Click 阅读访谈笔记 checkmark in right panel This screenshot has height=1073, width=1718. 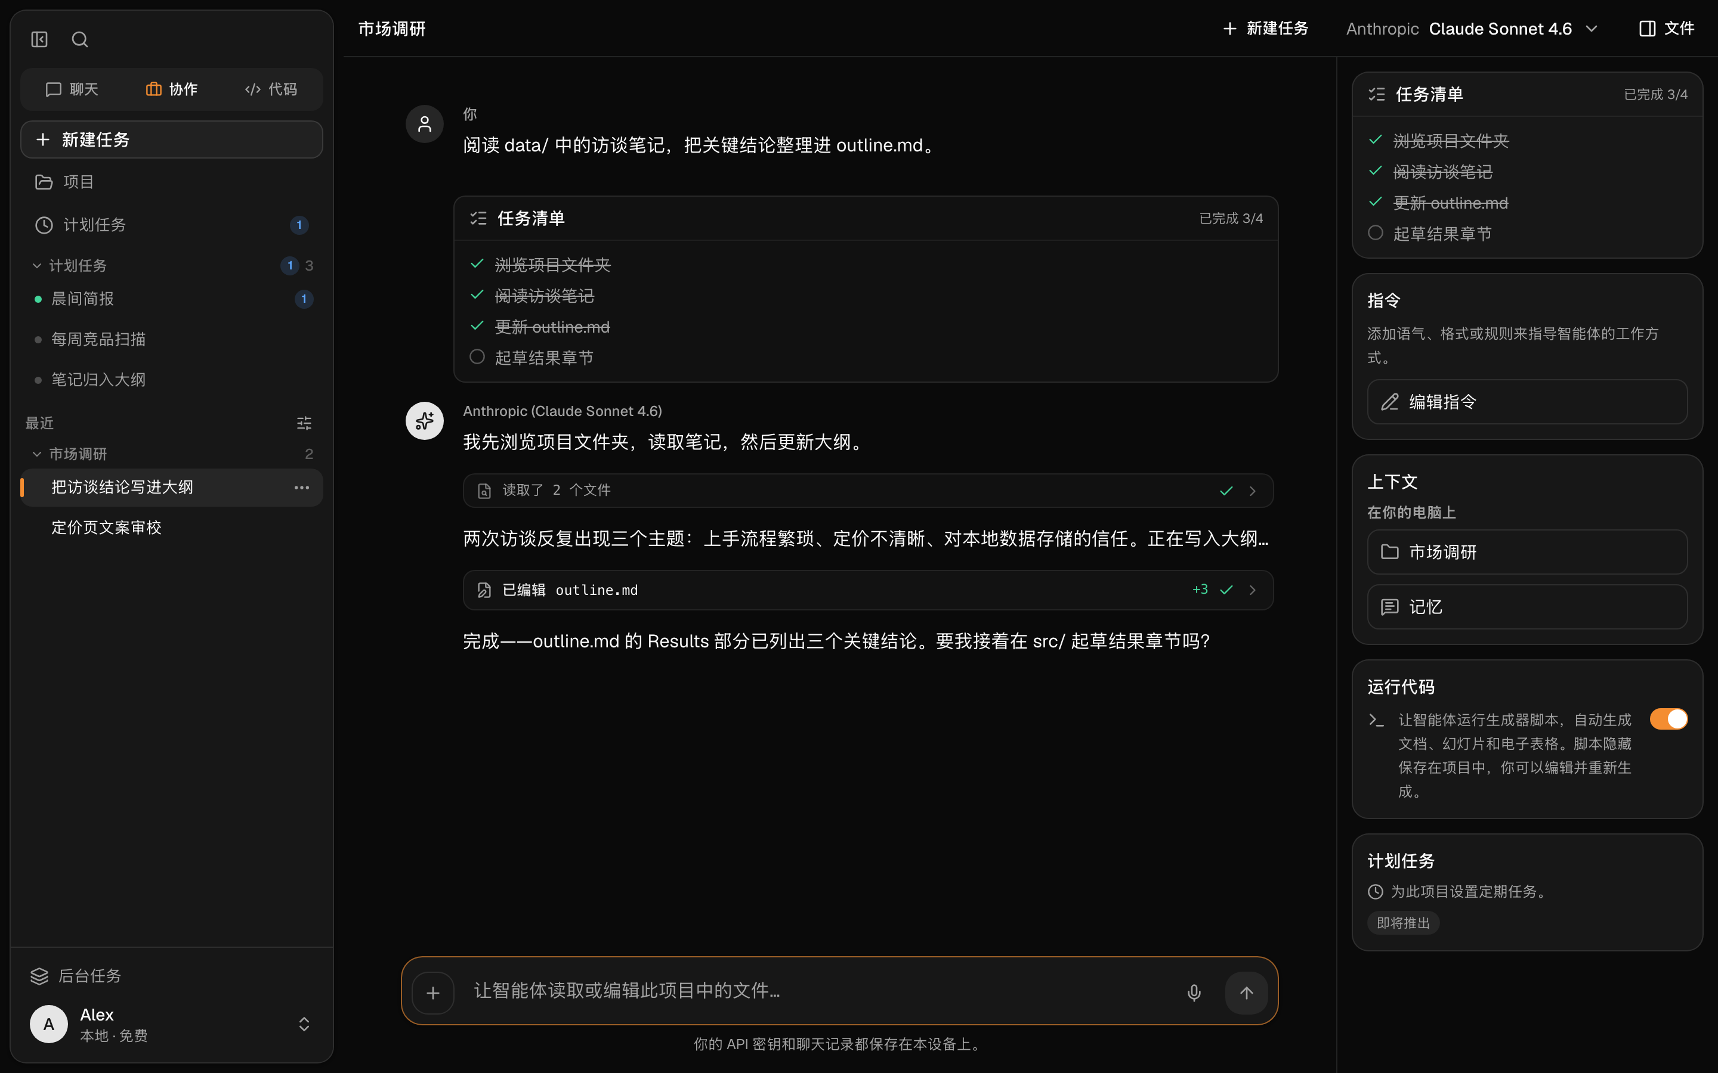click(1375, 171)
